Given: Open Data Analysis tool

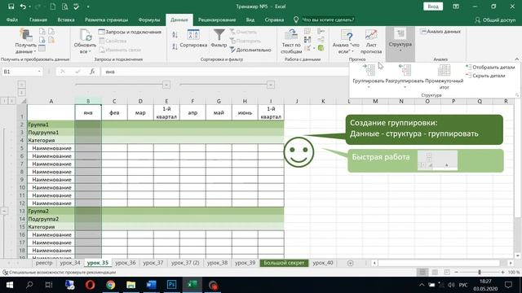Looking at the screenshot, I should (x=440, y=32).
